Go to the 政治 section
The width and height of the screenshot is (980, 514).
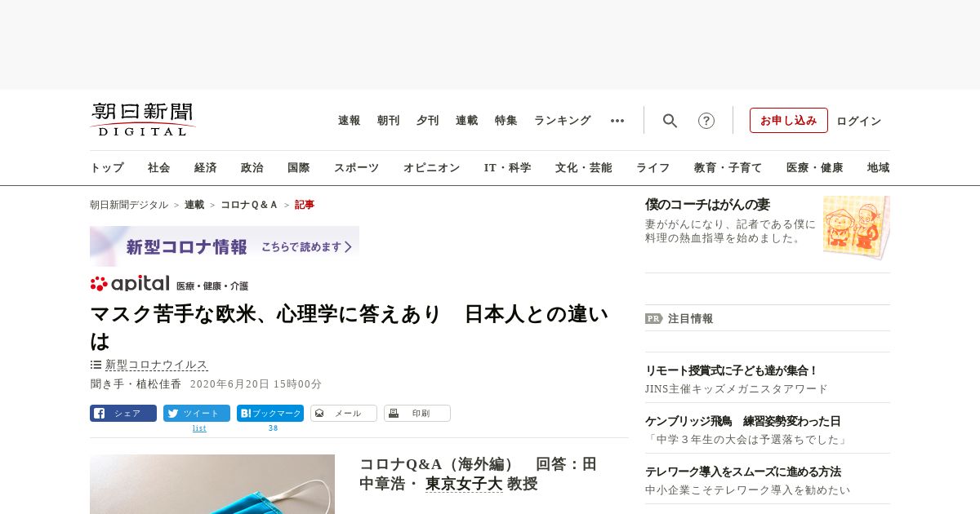[252, 168]
